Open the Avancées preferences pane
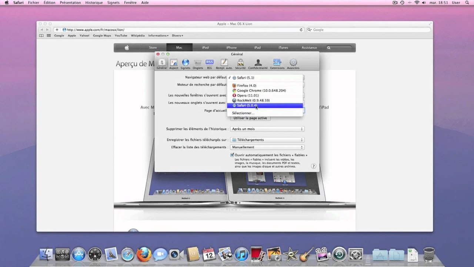Viewport: 474px width, 267px height. 293,64
